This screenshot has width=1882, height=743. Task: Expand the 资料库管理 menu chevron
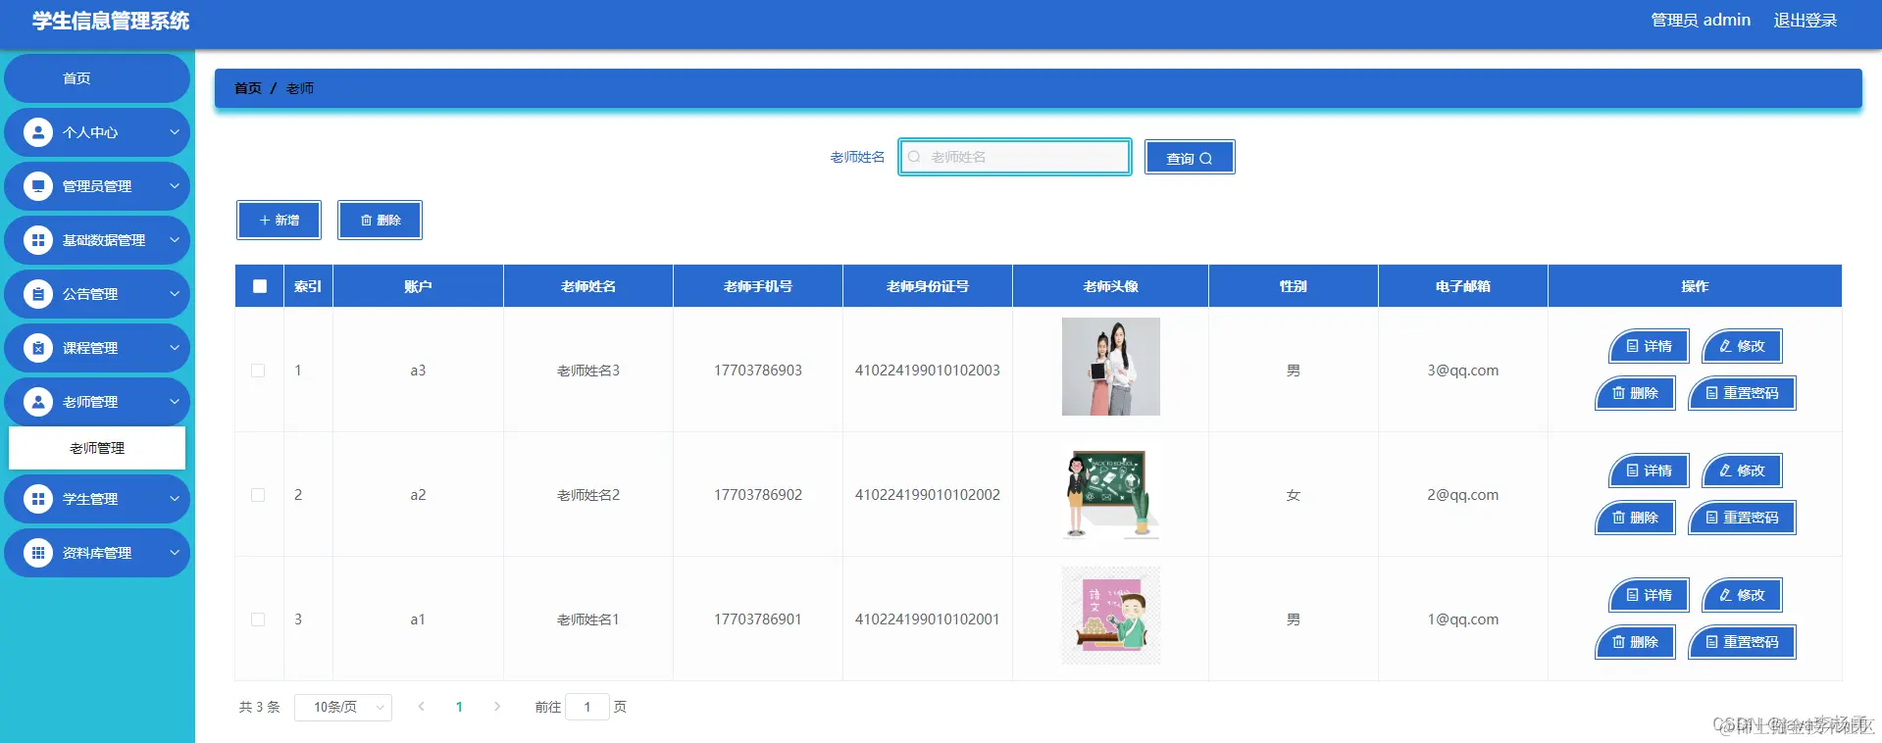[175, 553]
